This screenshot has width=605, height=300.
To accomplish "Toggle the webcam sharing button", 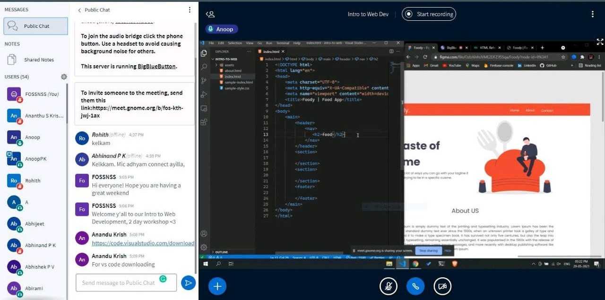I will pos(442,286).
